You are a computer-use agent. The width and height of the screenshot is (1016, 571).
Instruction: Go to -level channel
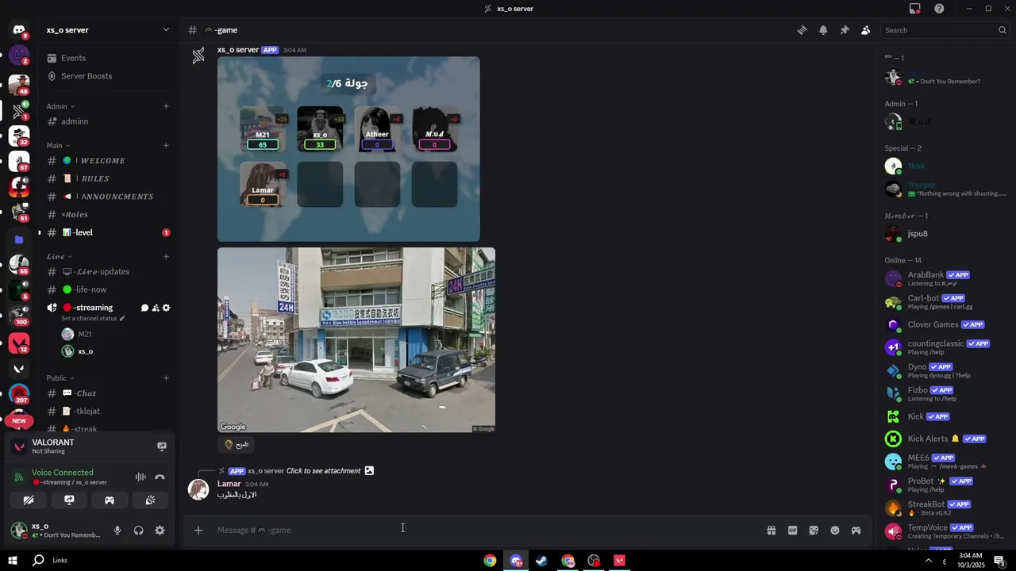[108, 232]
